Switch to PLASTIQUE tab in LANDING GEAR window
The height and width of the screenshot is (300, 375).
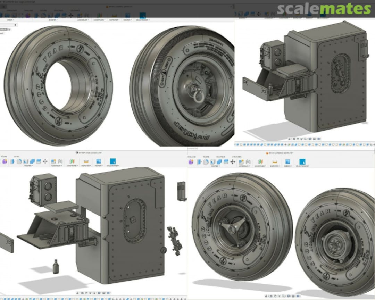(x=221, y=157)
